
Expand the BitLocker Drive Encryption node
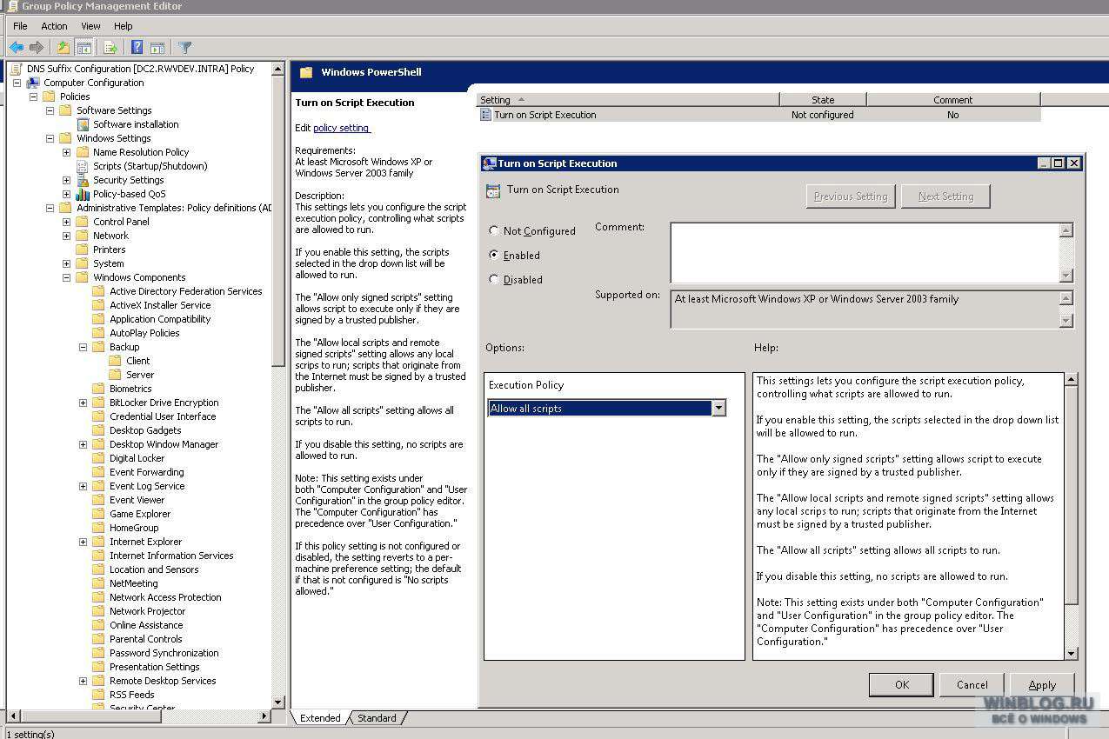pyautogui.click(x=84, y=403)
